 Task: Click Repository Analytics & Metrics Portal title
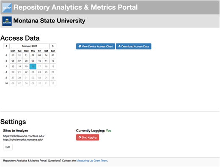[x=75, y=7]
